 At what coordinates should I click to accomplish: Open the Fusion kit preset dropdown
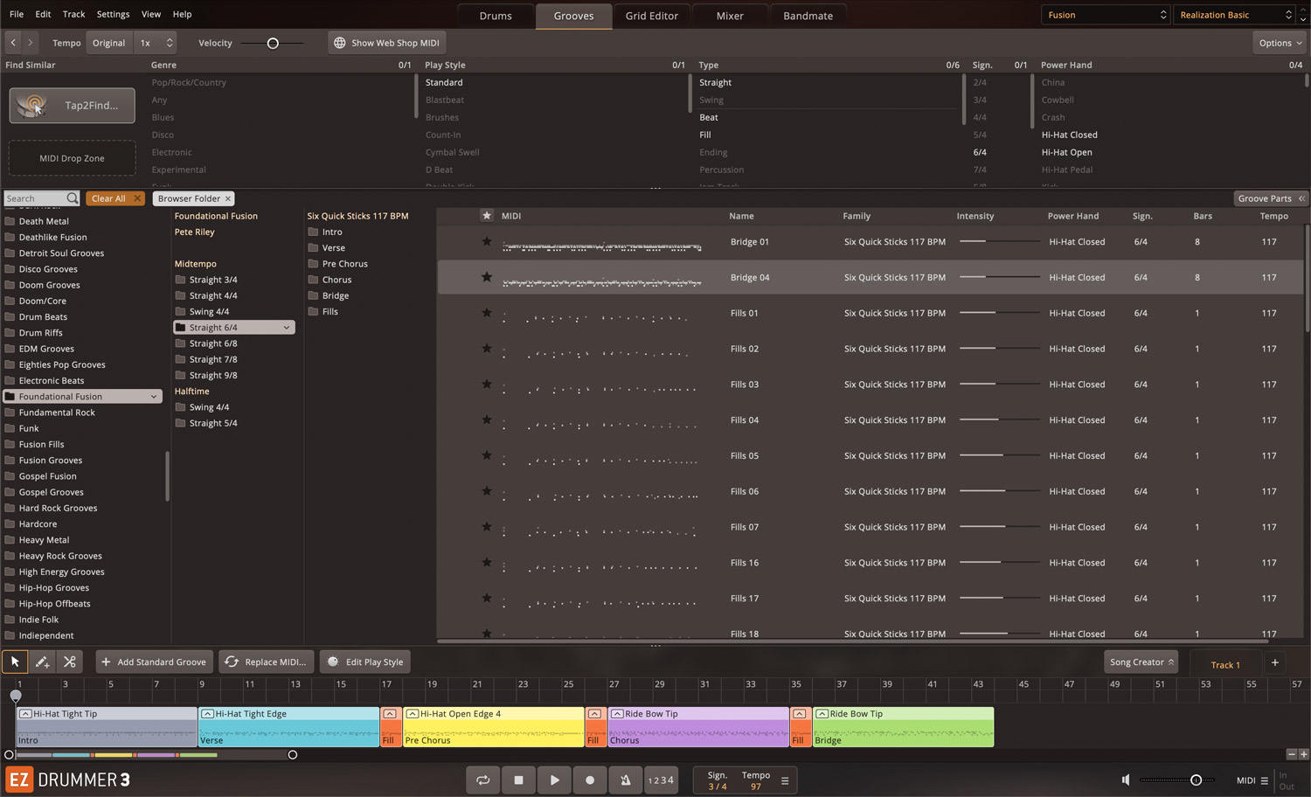(1106, 15)
